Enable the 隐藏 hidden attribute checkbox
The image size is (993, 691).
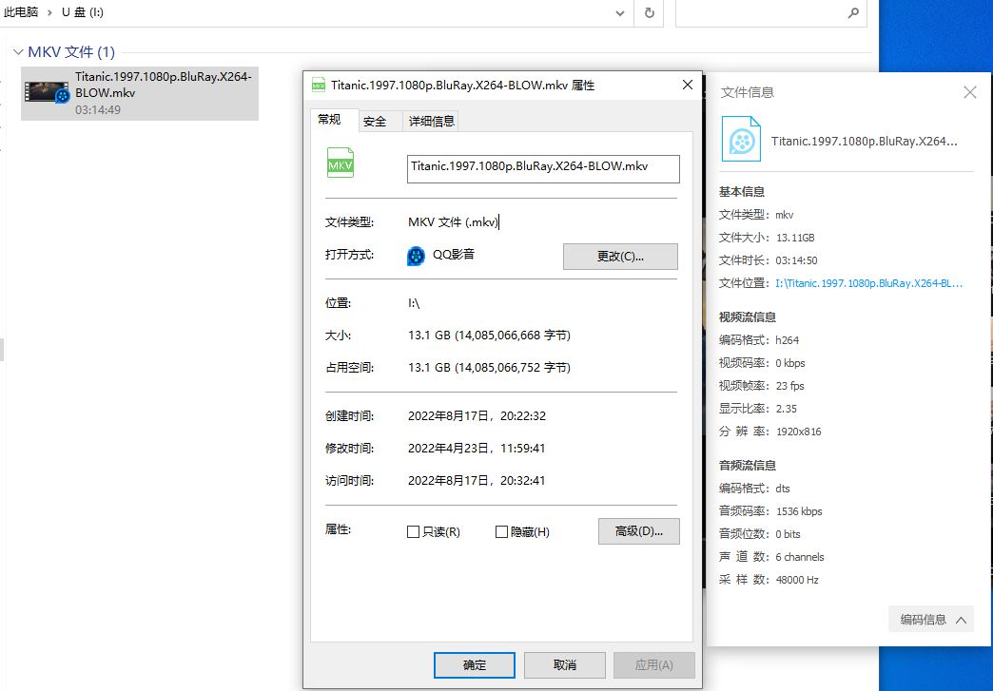click(x=500, y=532)
